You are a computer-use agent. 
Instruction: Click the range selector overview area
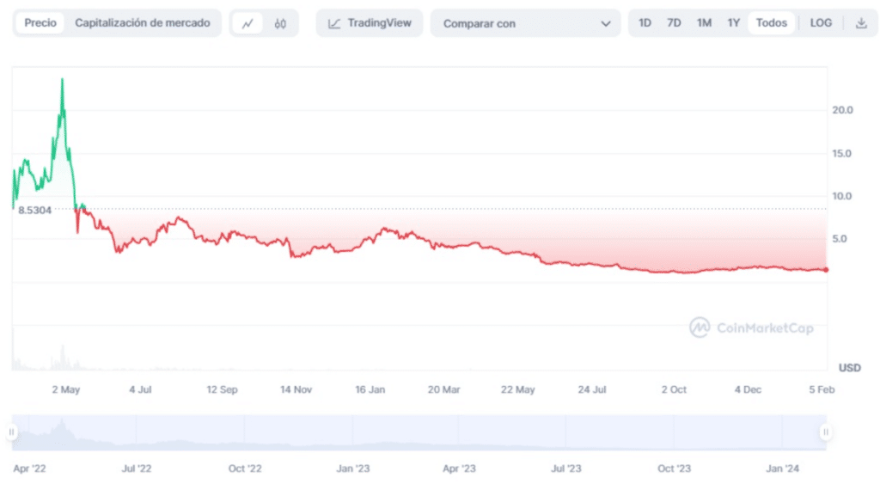(419, 432)
